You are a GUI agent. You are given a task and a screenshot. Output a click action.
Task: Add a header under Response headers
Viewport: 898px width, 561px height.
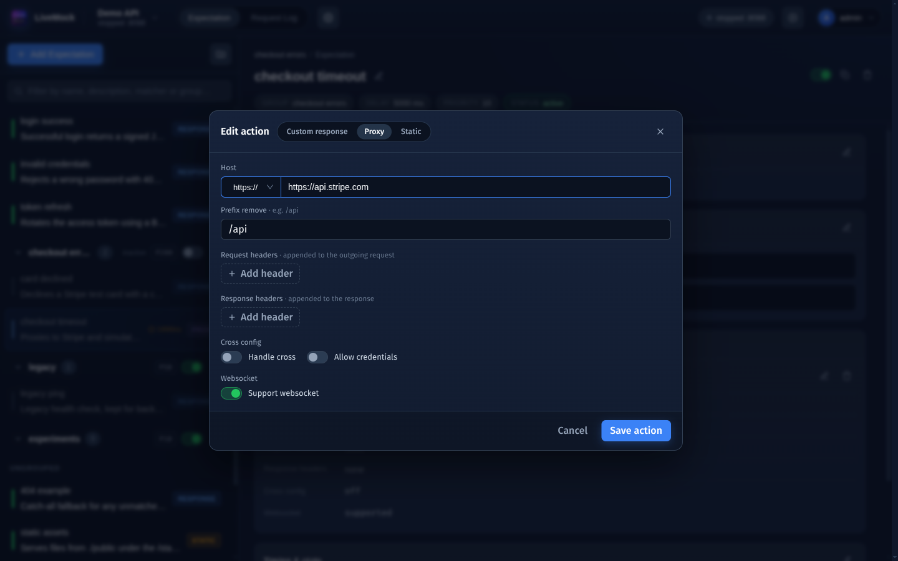(x=261, y=317)
